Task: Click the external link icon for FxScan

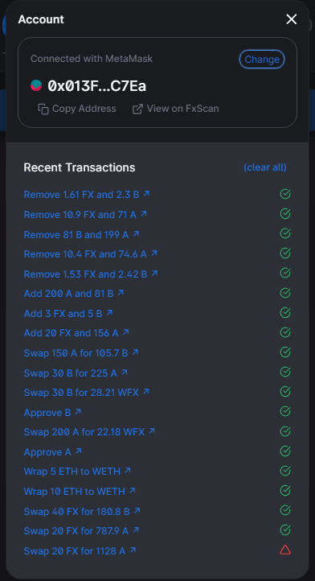Action: point(137,109)
